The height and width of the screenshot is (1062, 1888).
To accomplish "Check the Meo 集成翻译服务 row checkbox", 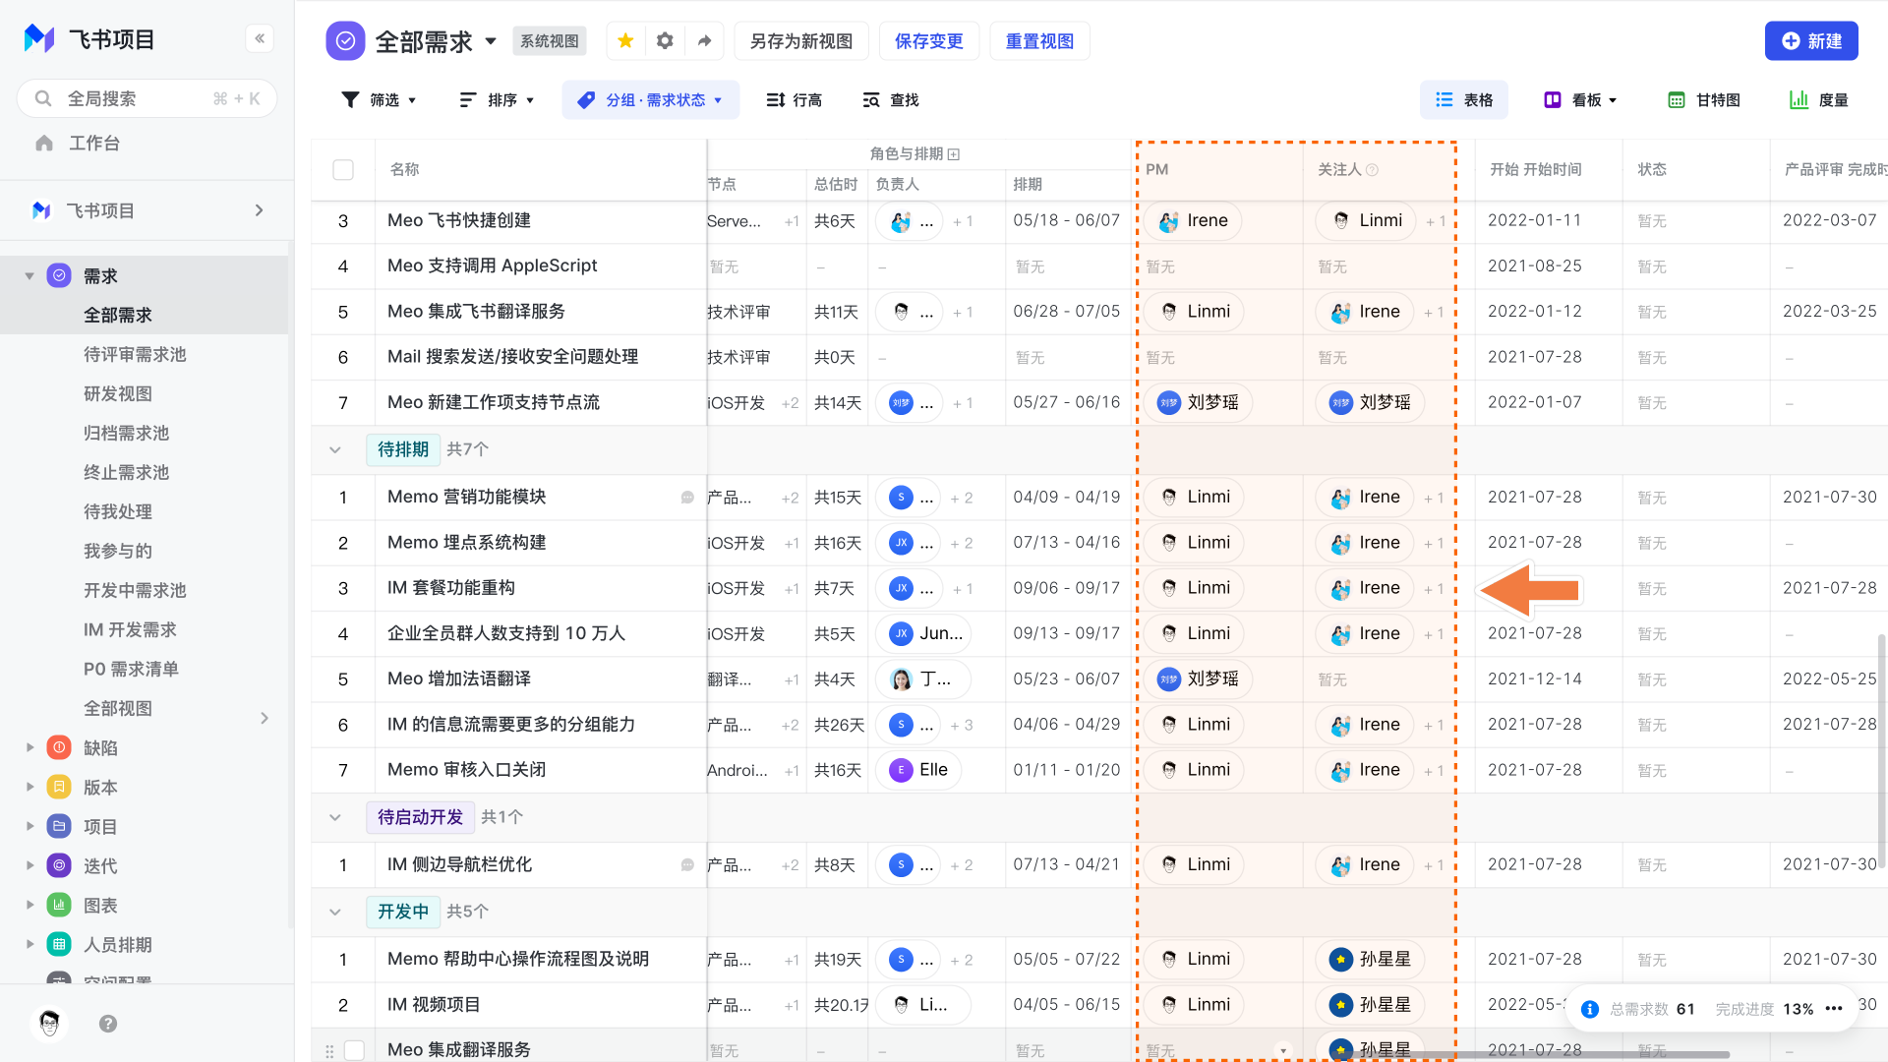I will (x=354, y=1050).
